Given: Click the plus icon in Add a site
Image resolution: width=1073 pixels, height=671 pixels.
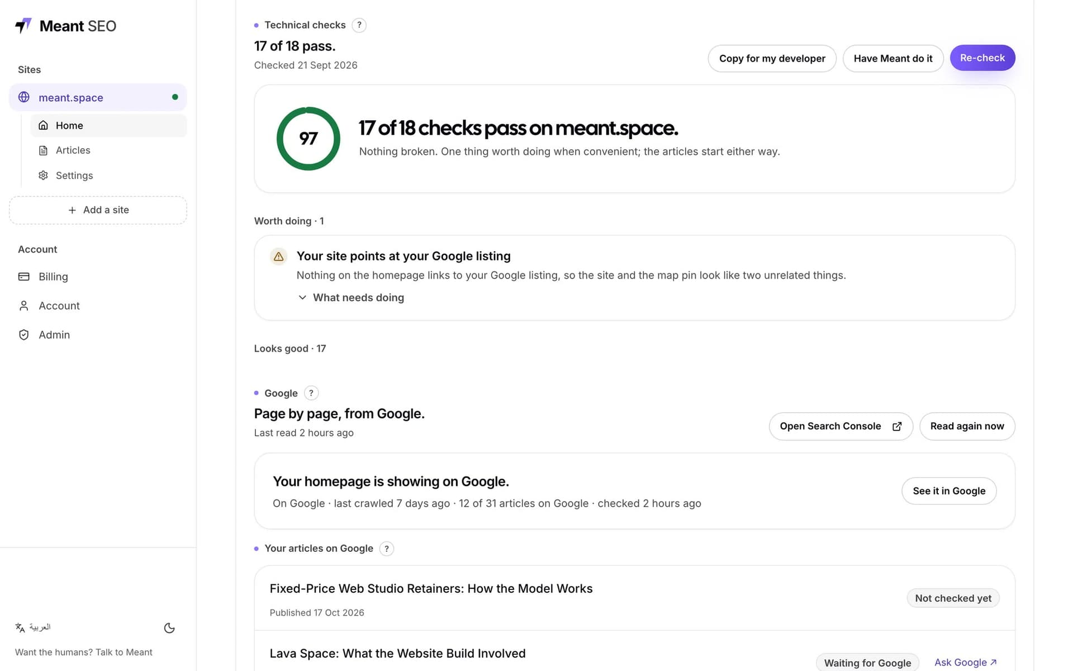Looking at the screenshot, I should (72, 210).
